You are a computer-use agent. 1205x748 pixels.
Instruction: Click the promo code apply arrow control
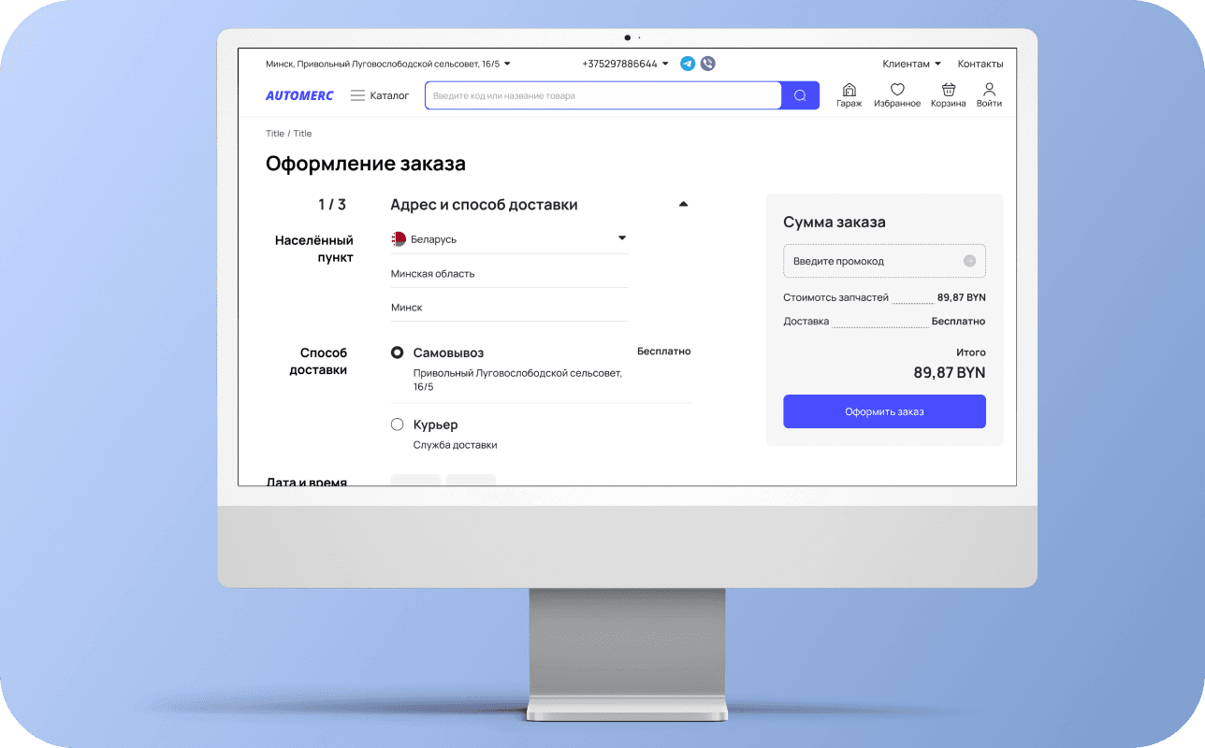coord(969,261)
